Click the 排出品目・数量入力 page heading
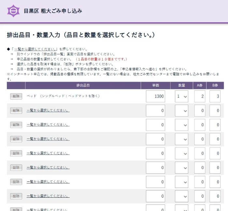 coord(81,35)
